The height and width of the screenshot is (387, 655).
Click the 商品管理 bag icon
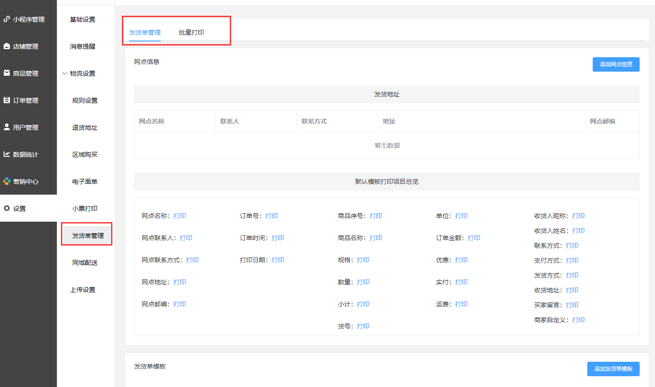click(x=7, y=73)
